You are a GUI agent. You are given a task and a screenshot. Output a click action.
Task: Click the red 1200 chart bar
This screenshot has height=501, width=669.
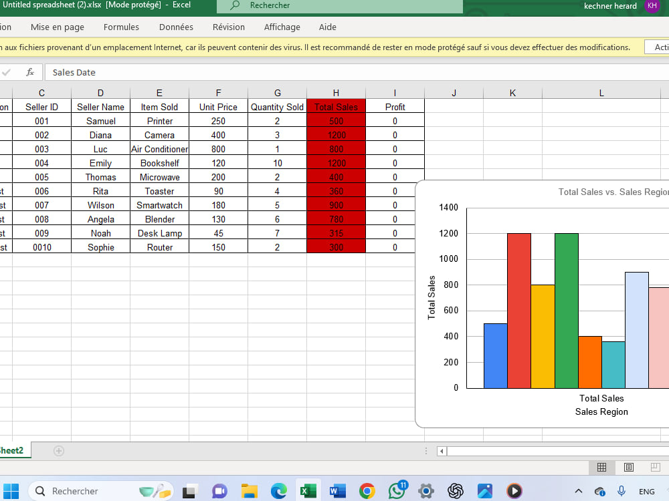(x=519, y=311)
